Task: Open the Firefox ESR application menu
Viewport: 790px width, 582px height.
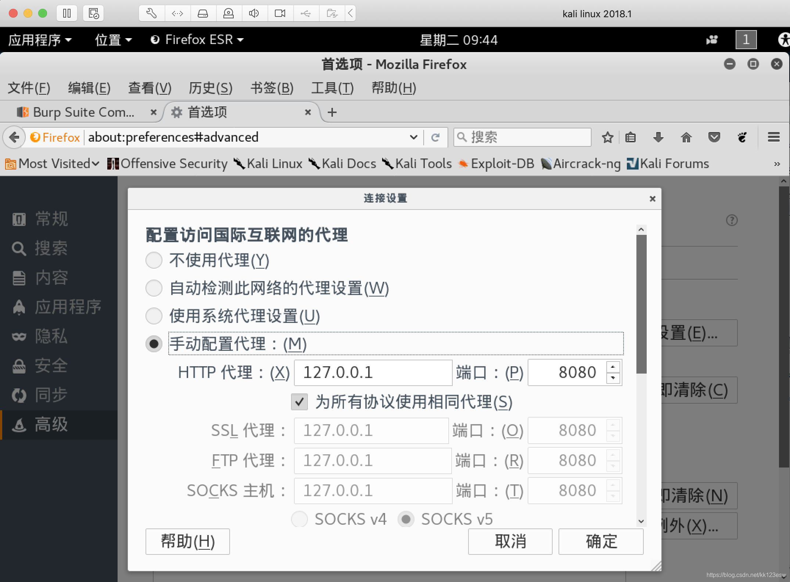Action: point(197,40)
